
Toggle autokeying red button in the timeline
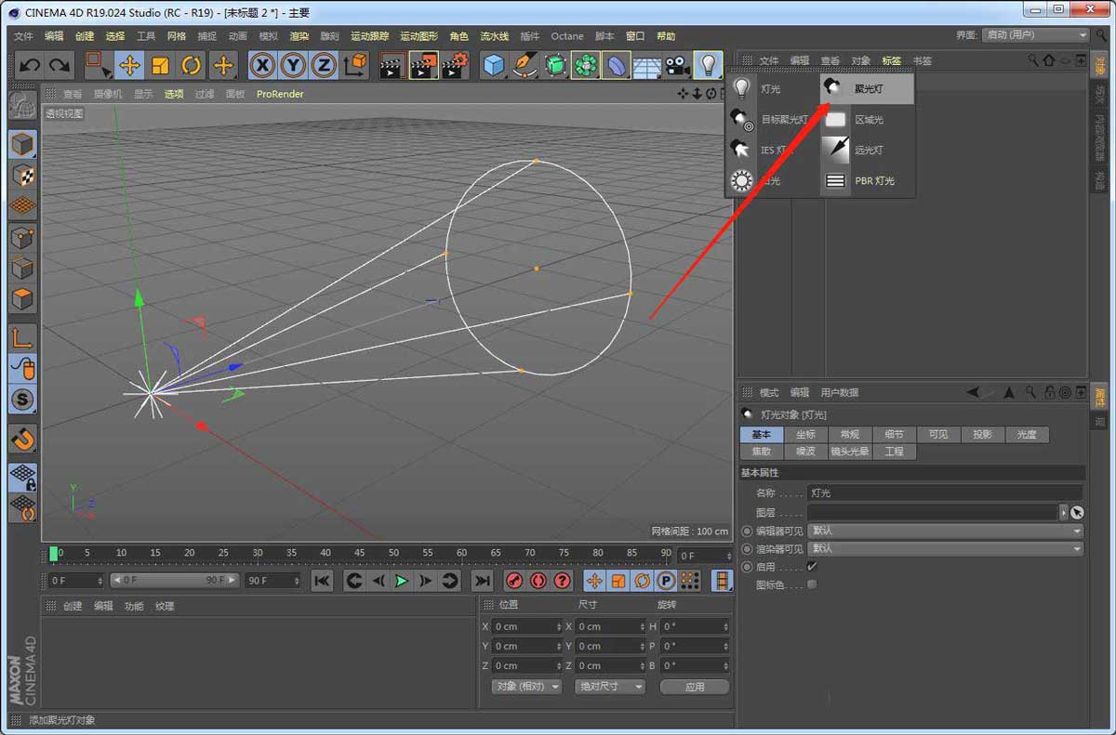pyautogui.click(x=538, y=581)
